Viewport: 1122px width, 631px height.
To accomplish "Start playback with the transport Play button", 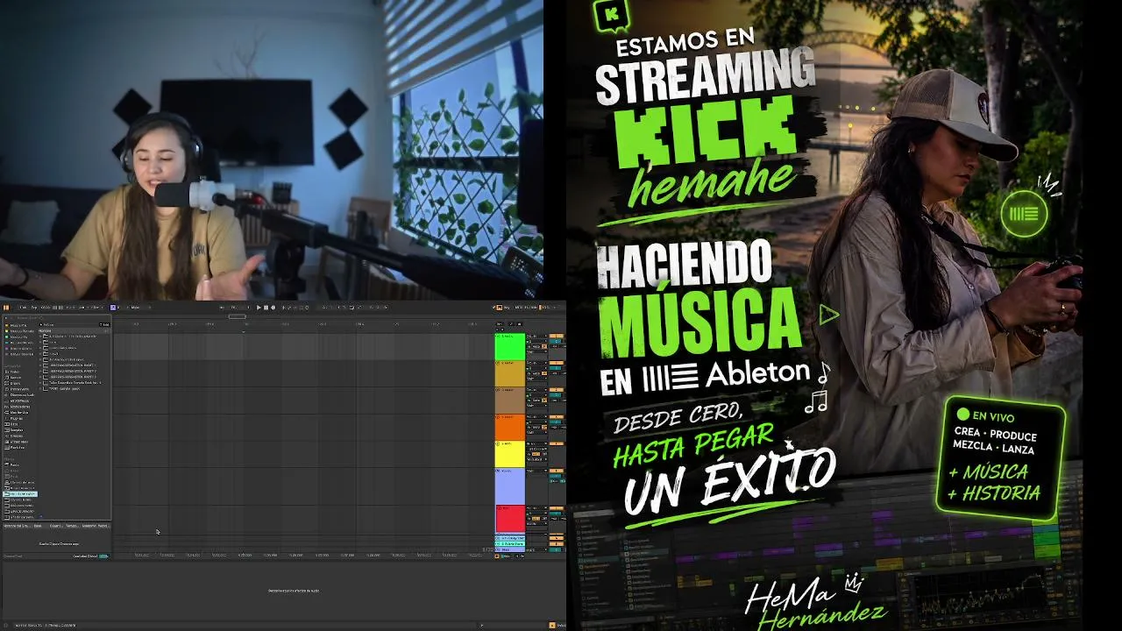I will coord(259,308).
